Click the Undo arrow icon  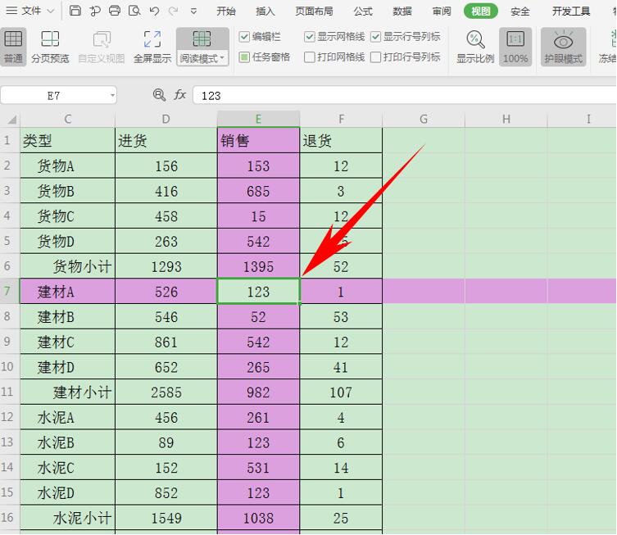tap(154, 11)
